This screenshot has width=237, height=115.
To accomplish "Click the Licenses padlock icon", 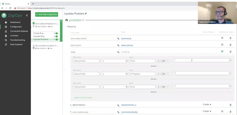I will coord(6,36).
